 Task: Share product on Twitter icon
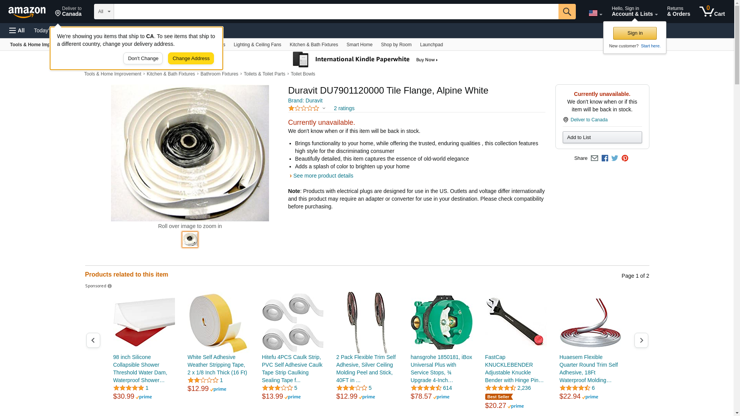615,158
